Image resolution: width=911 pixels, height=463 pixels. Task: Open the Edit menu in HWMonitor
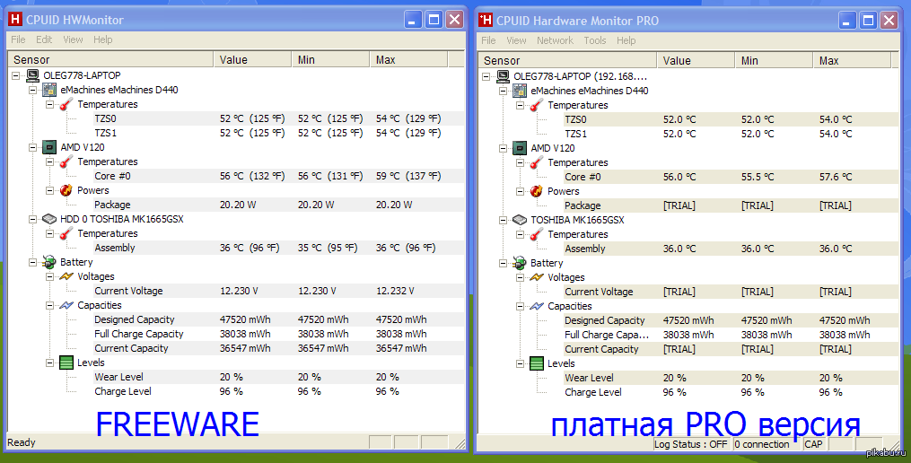tap(44, 39)
